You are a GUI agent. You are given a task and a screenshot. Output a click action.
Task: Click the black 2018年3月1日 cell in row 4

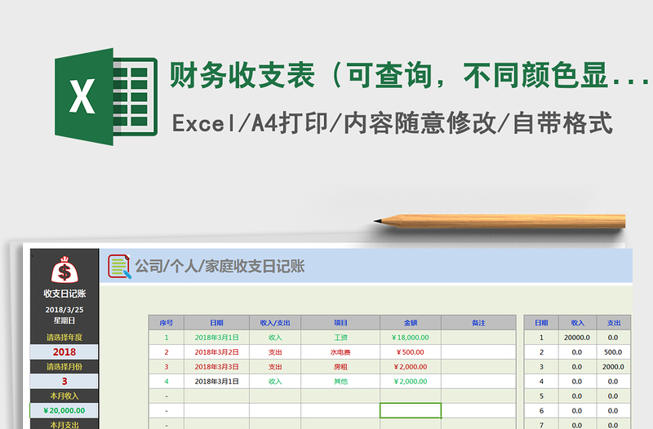click(x=216, y=381)
